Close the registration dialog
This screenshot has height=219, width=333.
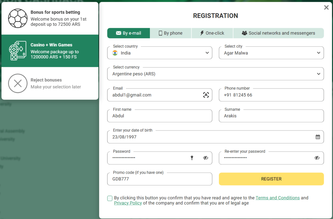pyautogui.click(x=326, y=7)
